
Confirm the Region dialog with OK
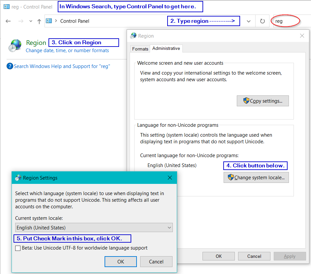click(219, 256)
